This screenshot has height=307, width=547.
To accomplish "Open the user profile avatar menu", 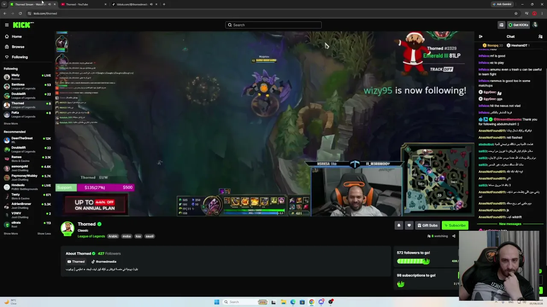I will click(x=535, y=25).
